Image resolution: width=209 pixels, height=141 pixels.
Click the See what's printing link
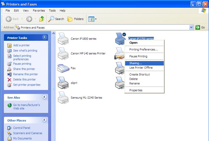coord(25,51)
